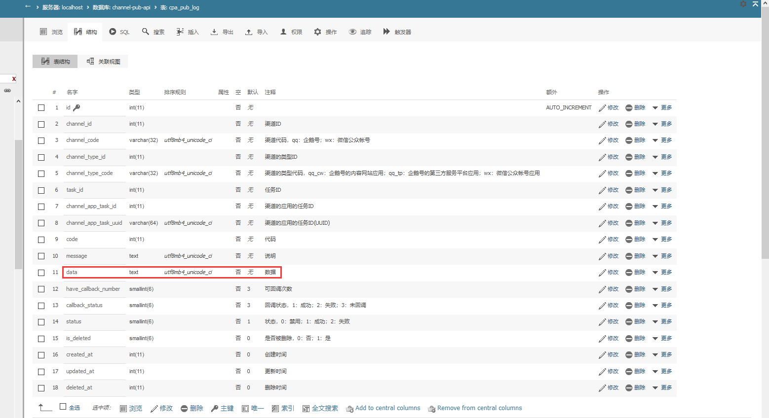Click the link chain icon in left sidebar
Image resolution: width=769 pixels, height=418 pixels.
(7, 91)
